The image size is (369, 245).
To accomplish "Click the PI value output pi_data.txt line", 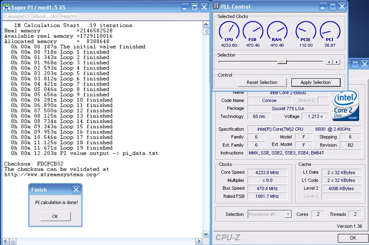I will click(x=85, y=153).
